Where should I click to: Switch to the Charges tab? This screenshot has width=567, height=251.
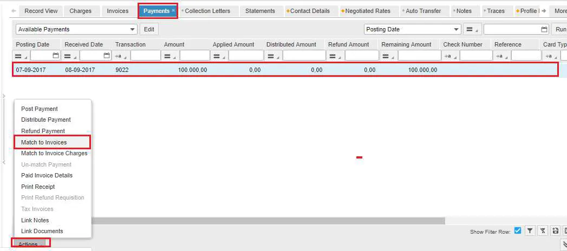pos(81,11)
